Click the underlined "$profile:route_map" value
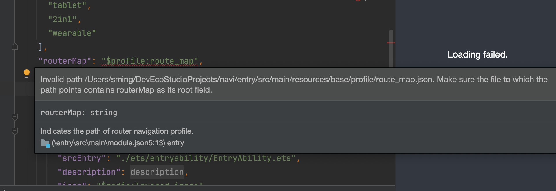The height and width of the screenshot is (191, 556). pyautogui.click(x=150, y=61)
